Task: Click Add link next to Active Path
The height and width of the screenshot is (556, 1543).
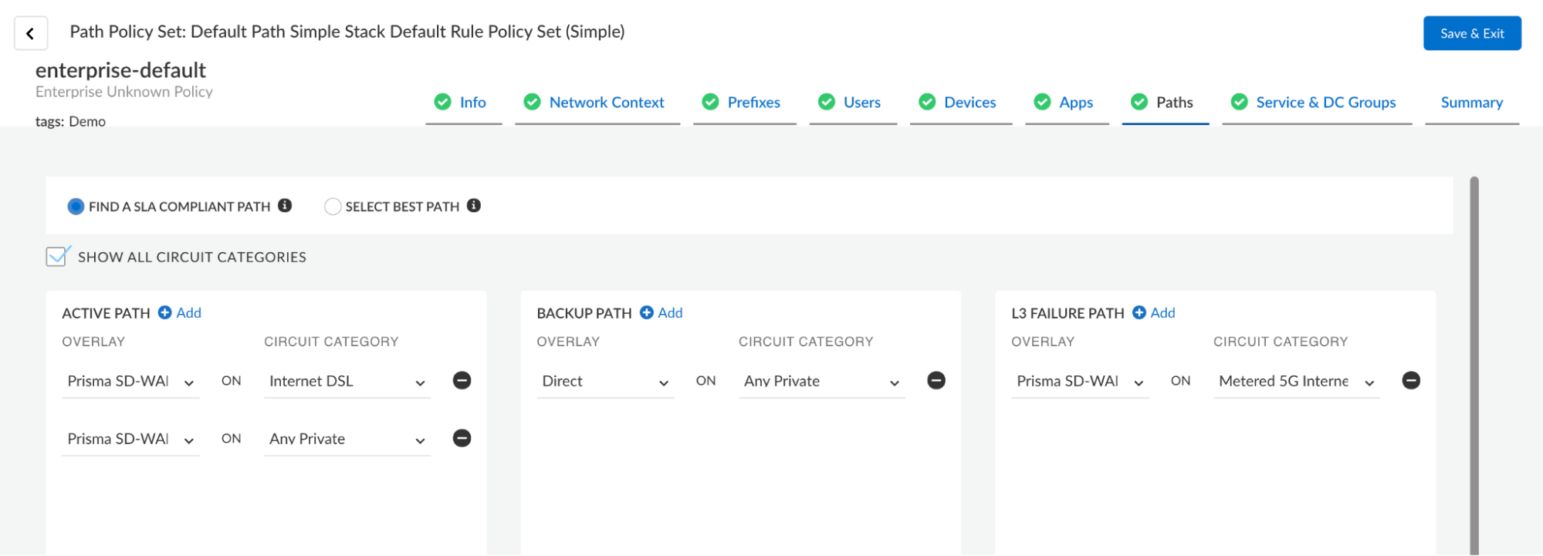Action: click(x=188, y=312)
